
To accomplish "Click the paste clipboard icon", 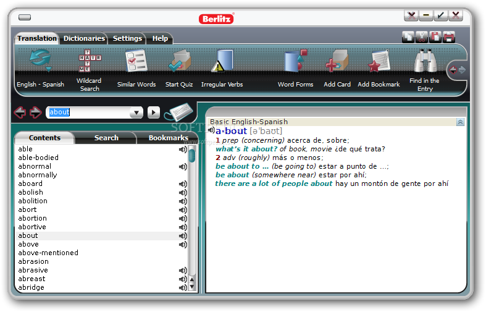I will 435,37.
